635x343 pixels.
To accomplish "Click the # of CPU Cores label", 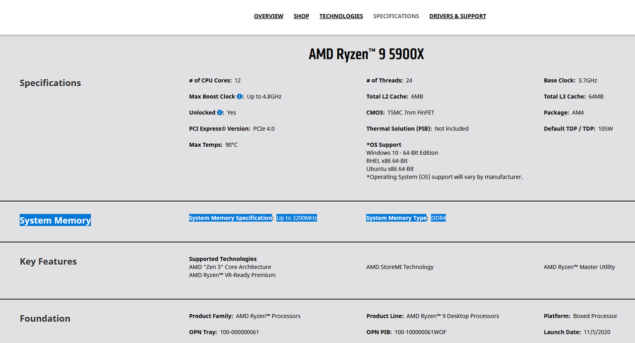I will tap(210, 80).
